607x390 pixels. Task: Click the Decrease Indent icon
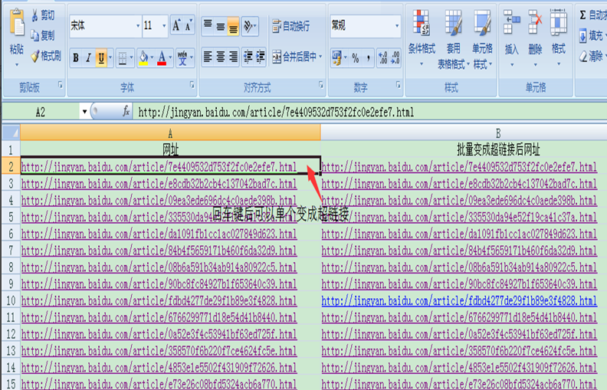[248, 57]
